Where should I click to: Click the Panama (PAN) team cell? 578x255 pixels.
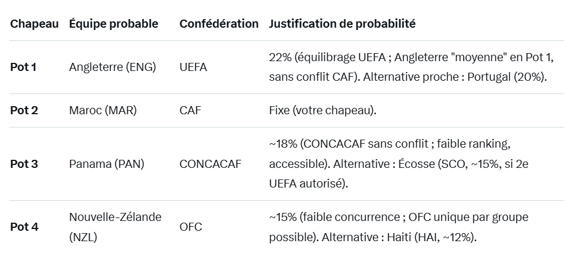(106, 164)
